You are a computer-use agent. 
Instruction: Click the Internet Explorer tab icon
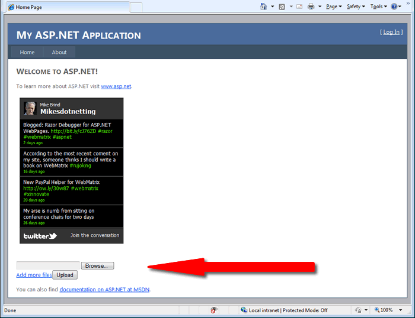[x=11, y=7]
